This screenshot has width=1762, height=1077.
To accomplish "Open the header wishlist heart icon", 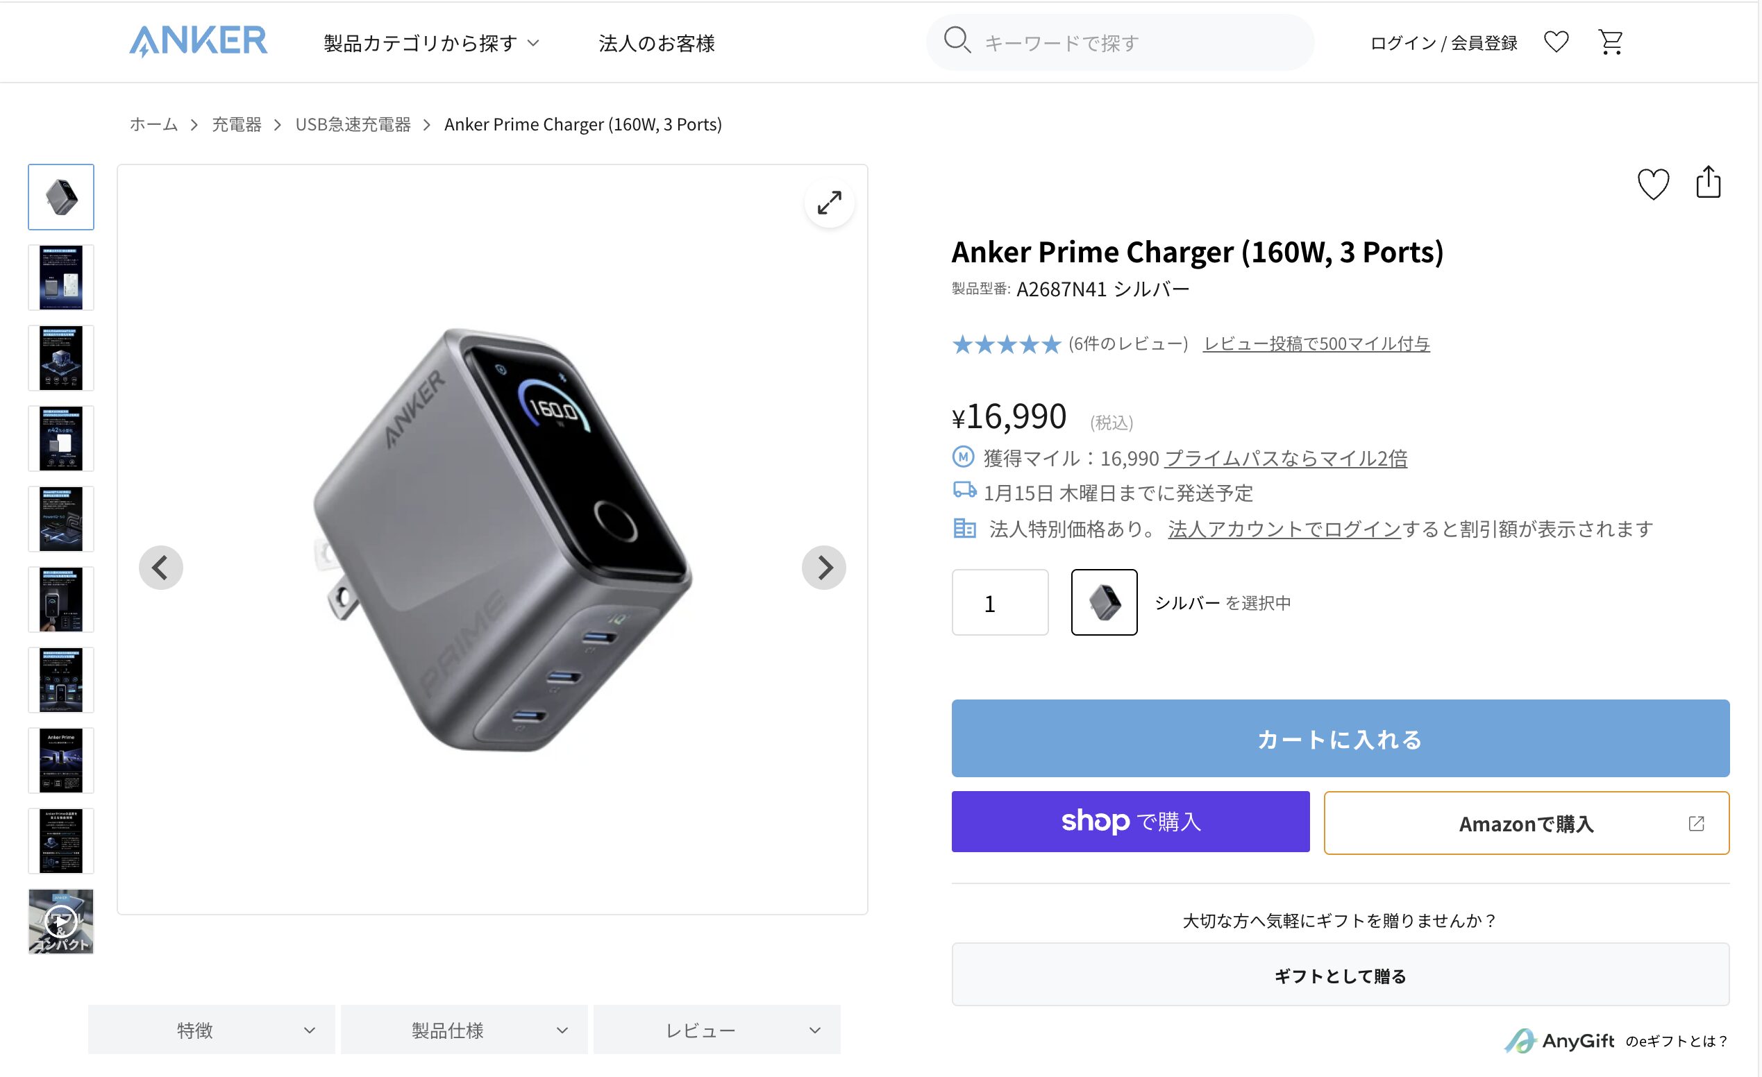I will (1555, 42).
